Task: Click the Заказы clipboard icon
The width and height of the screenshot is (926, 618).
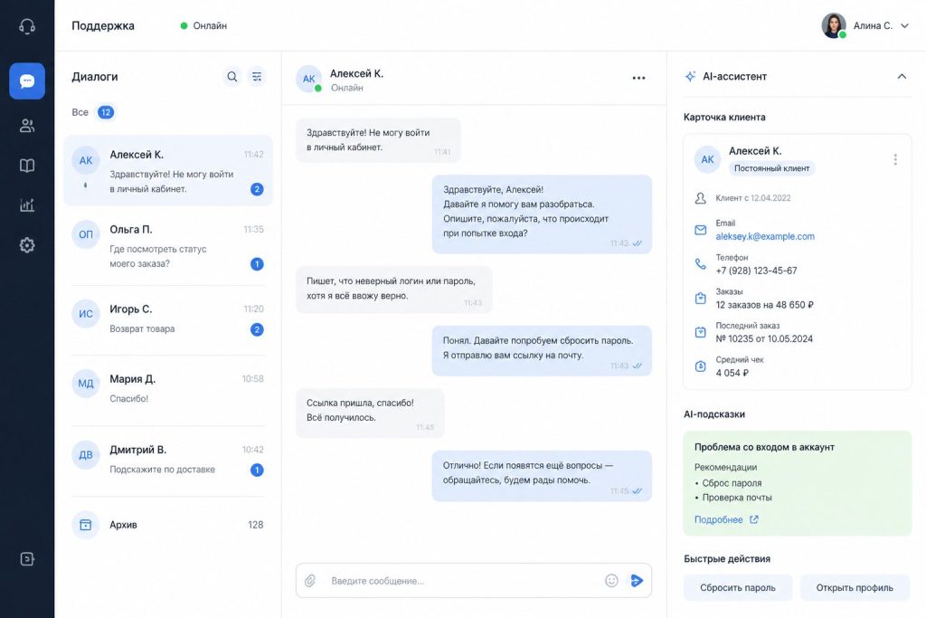Action: [701, 299]
